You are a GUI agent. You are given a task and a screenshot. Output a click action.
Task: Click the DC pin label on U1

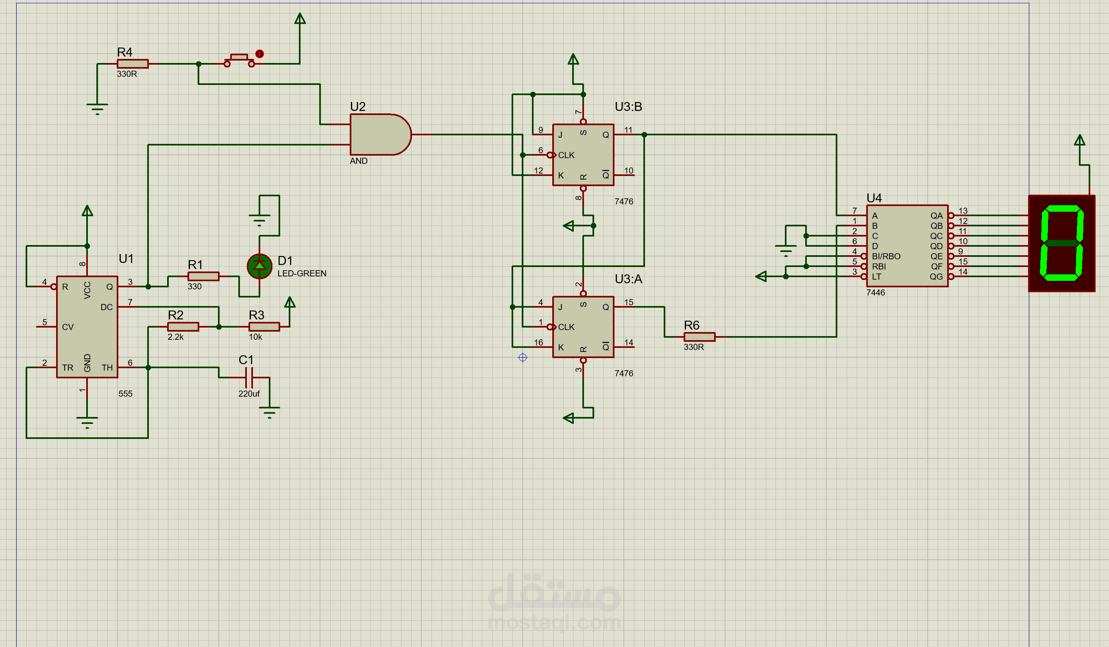pyautogui.click(x=107, y=307)
